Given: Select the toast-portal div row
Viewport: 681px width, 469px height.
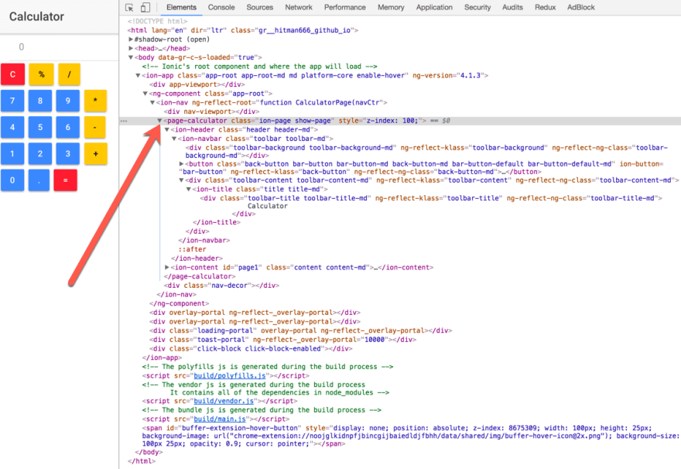Looking at the screenshot, I should [x=282, y=340].
